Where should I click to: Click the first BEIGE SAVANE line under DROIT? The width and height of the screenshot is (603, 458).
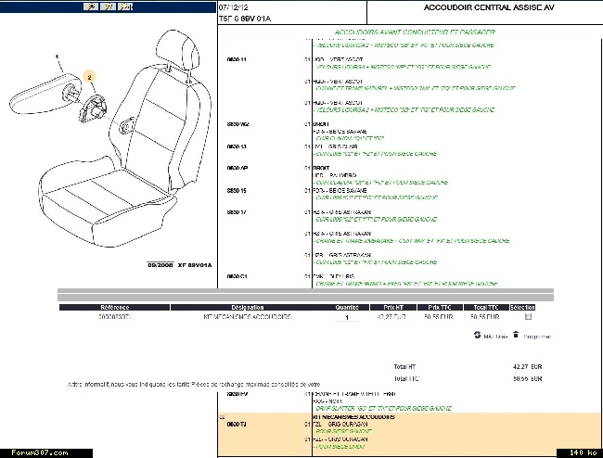click(x=340, y=132)
